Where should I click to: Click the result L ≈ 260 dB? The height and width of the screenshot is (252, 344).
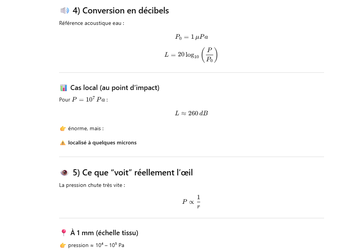(x=191, y=113)
